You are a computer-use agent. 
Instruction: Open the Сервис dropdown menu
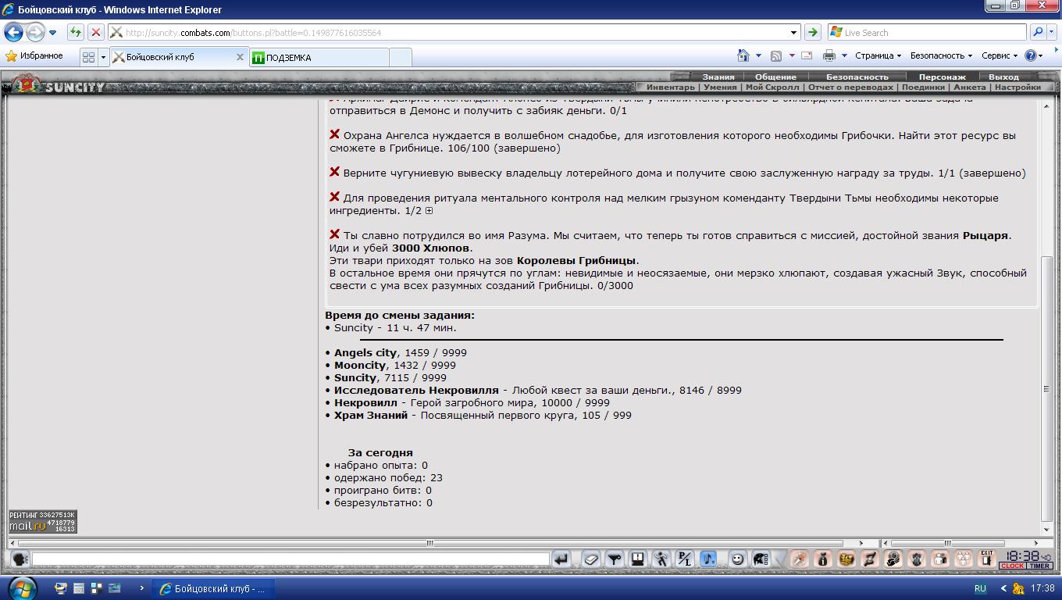click(x=1000, y=55)
